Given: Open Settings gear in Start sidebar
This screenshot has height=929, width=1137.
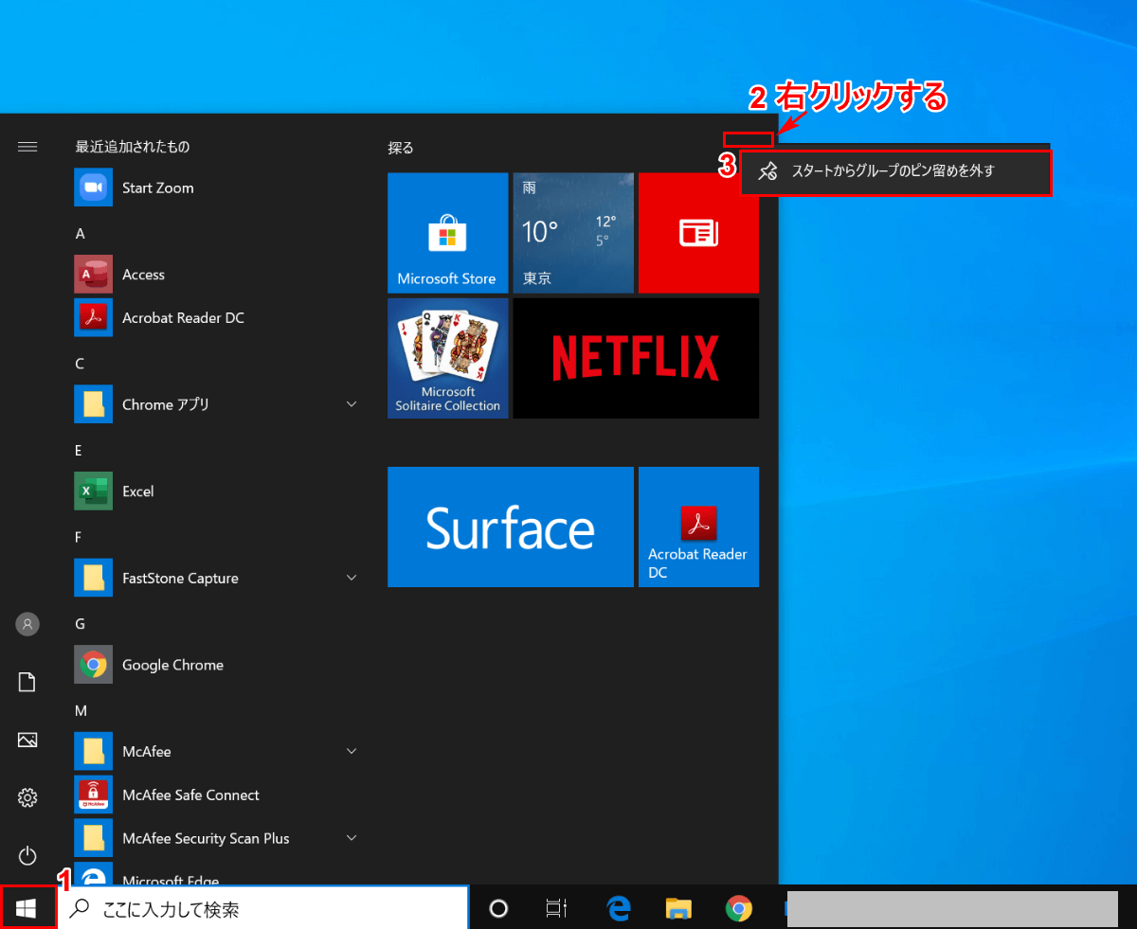Looking at the screenshot, I should tap(27, 797).
